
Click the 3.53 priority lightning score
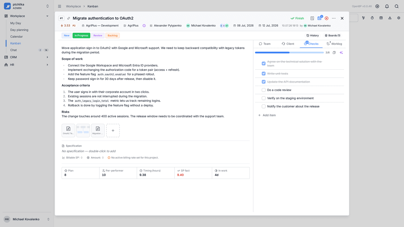pos(65,26)
